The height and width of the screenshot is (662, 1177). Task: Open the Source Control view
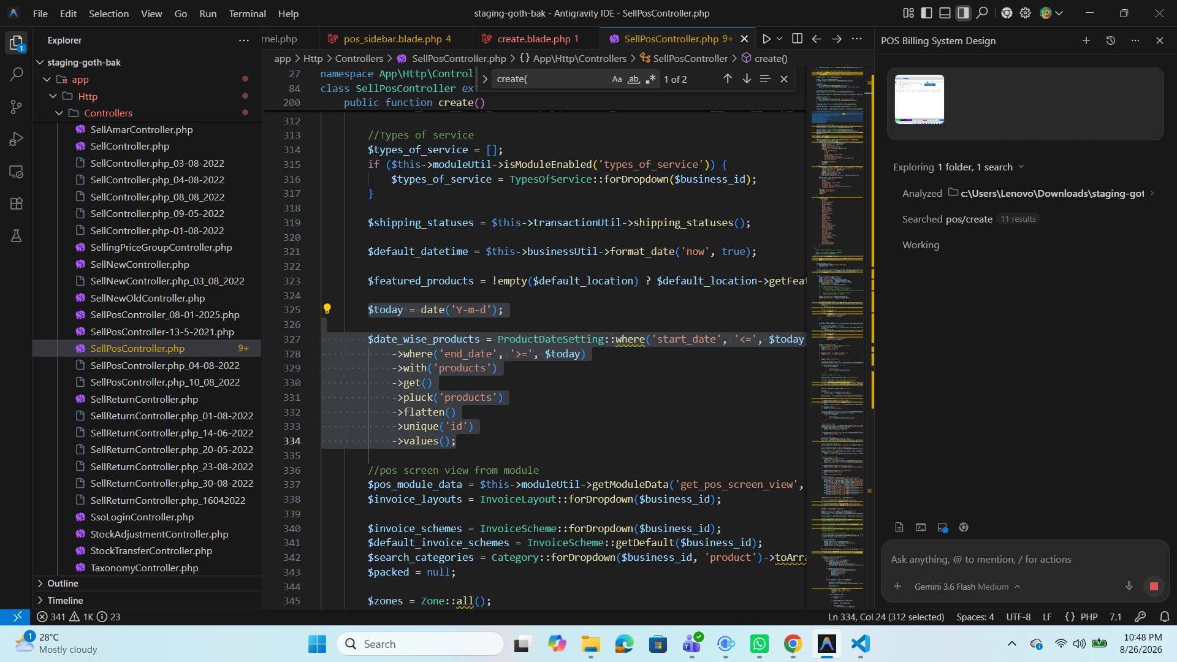pyautogui.click(x=17, y=107)
